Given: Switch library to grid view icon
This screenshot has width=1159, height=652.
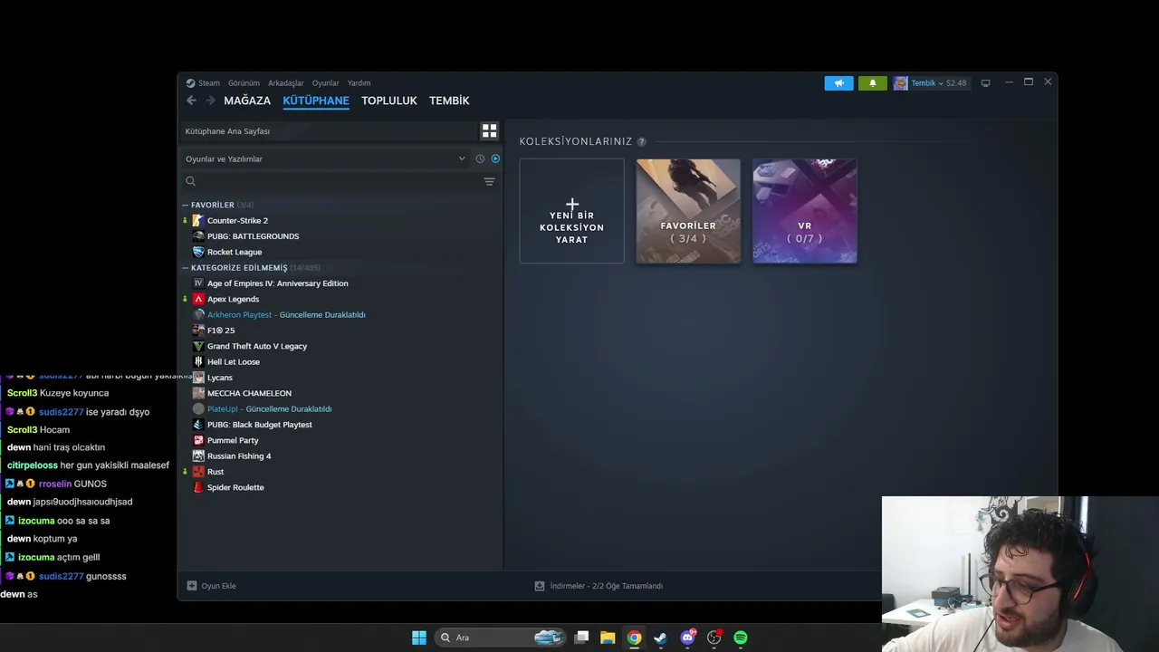Looking at the screenshot, I should click(489, 131).
